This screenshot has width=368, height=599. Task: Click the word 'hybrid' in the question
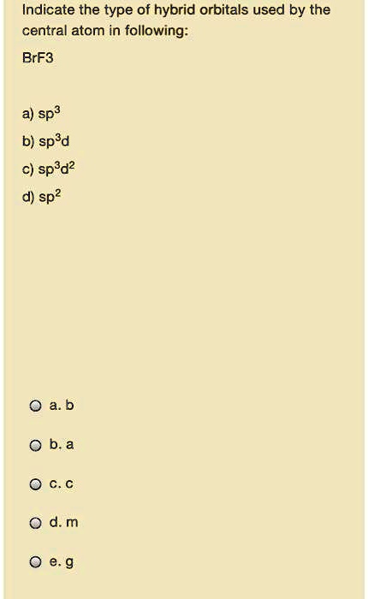click(x=175, y=9)
